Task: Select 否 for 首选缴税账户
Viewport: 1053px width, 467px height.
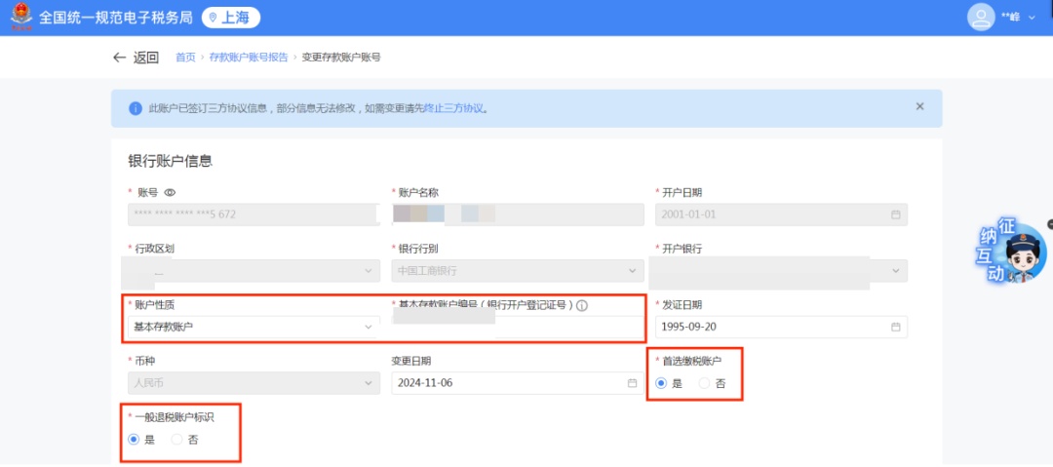Action: pos(705,383)
